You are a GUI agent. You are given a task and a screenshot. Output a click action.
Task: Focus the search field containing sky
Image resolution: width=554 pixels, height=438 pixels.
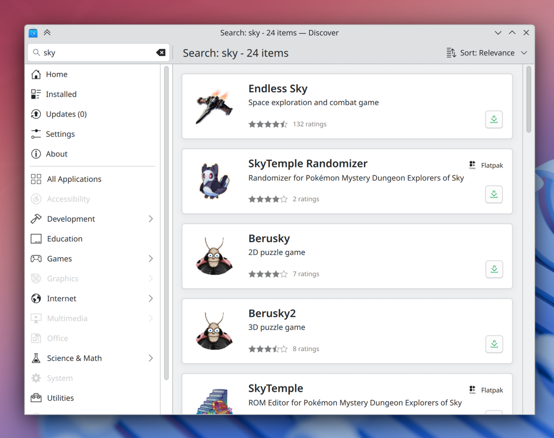click(x=97, y=52)
